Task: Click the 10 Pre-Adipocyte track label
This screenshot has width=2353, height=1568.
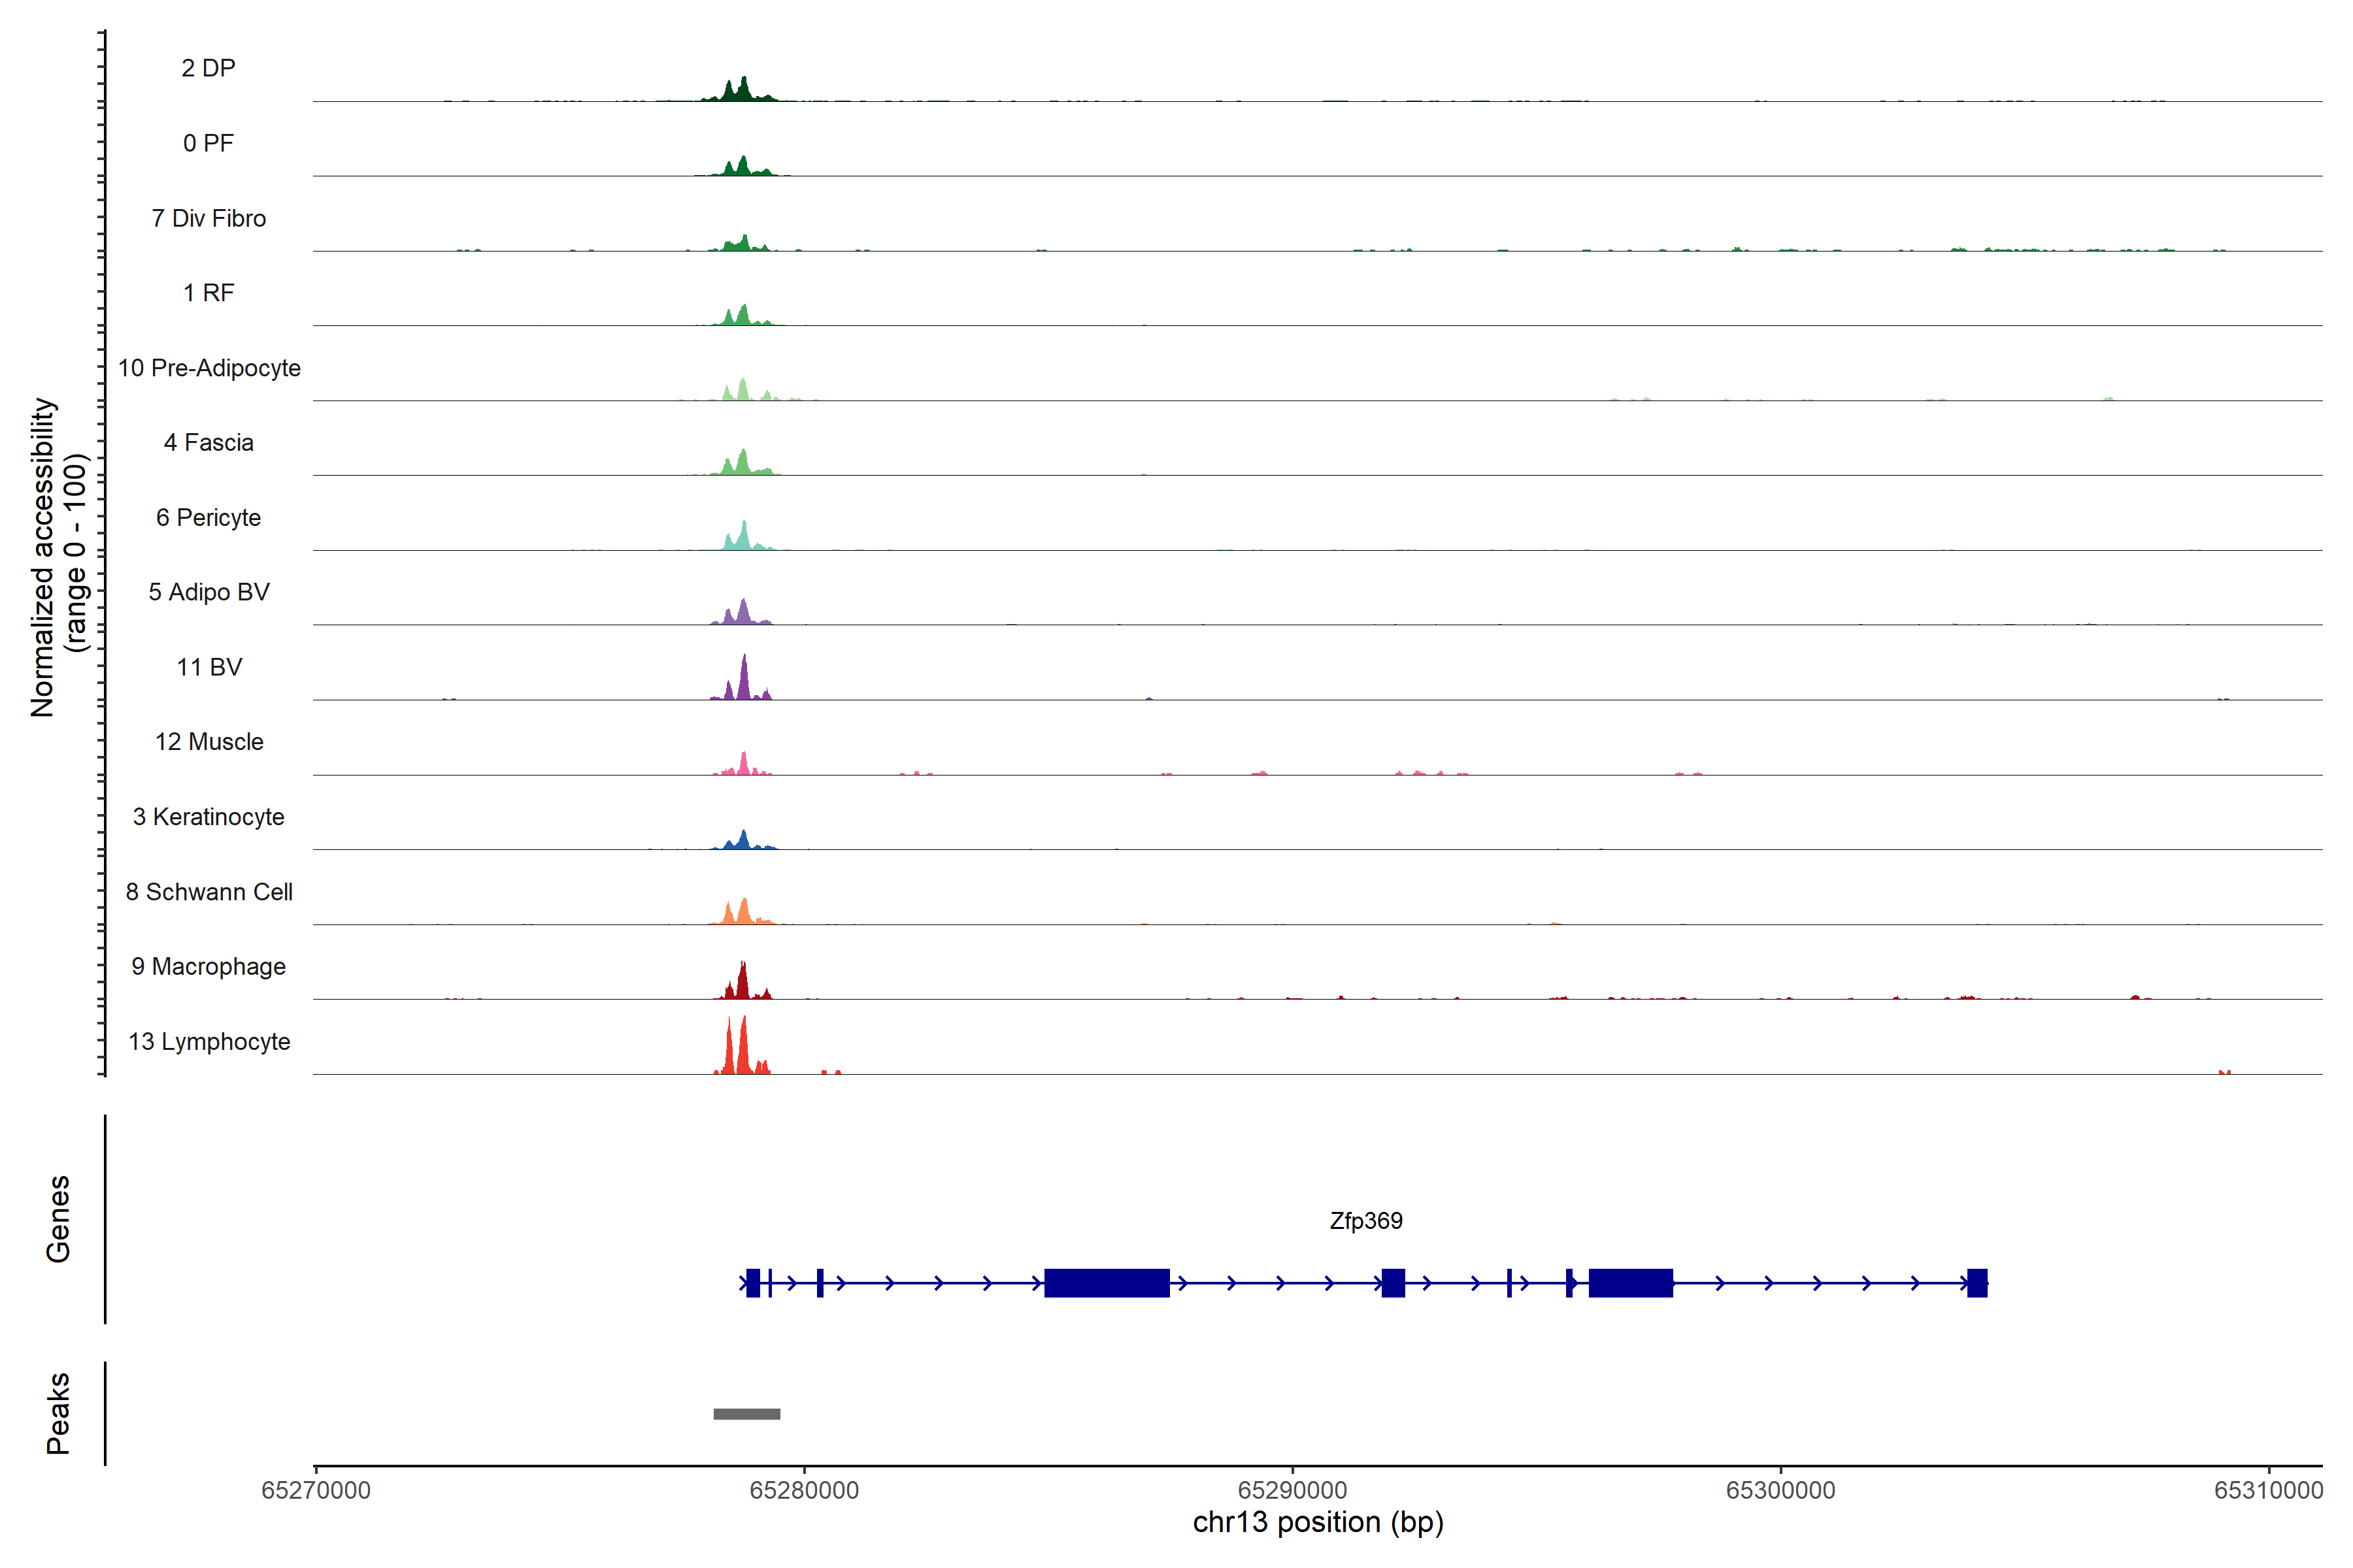Action: click(209, 368)
